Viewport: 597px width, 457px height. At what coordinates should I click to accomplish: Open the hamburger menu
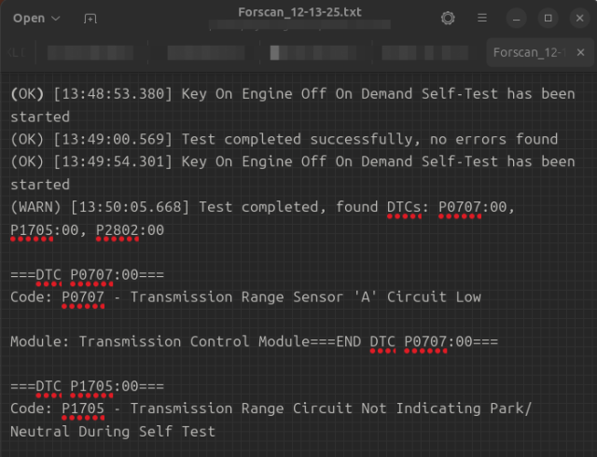(481, 18)
